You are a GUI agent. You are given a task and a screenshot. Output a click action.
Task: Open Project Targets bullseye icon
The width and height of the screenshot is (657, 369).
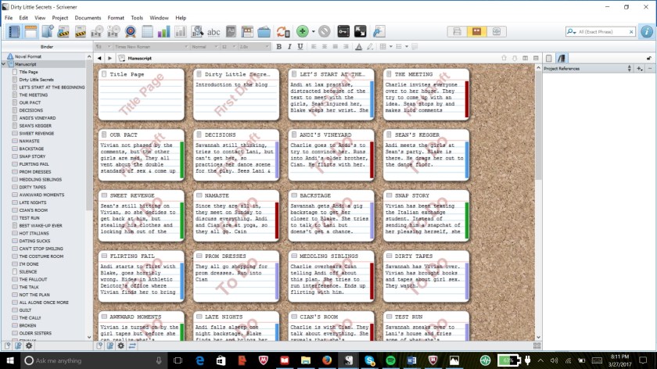[131, 32]
